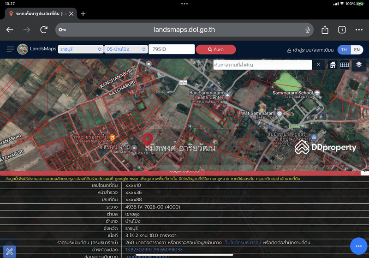Close the LandsMaps browser tab
Screen dimensions: 369x258
pos(71,14)
